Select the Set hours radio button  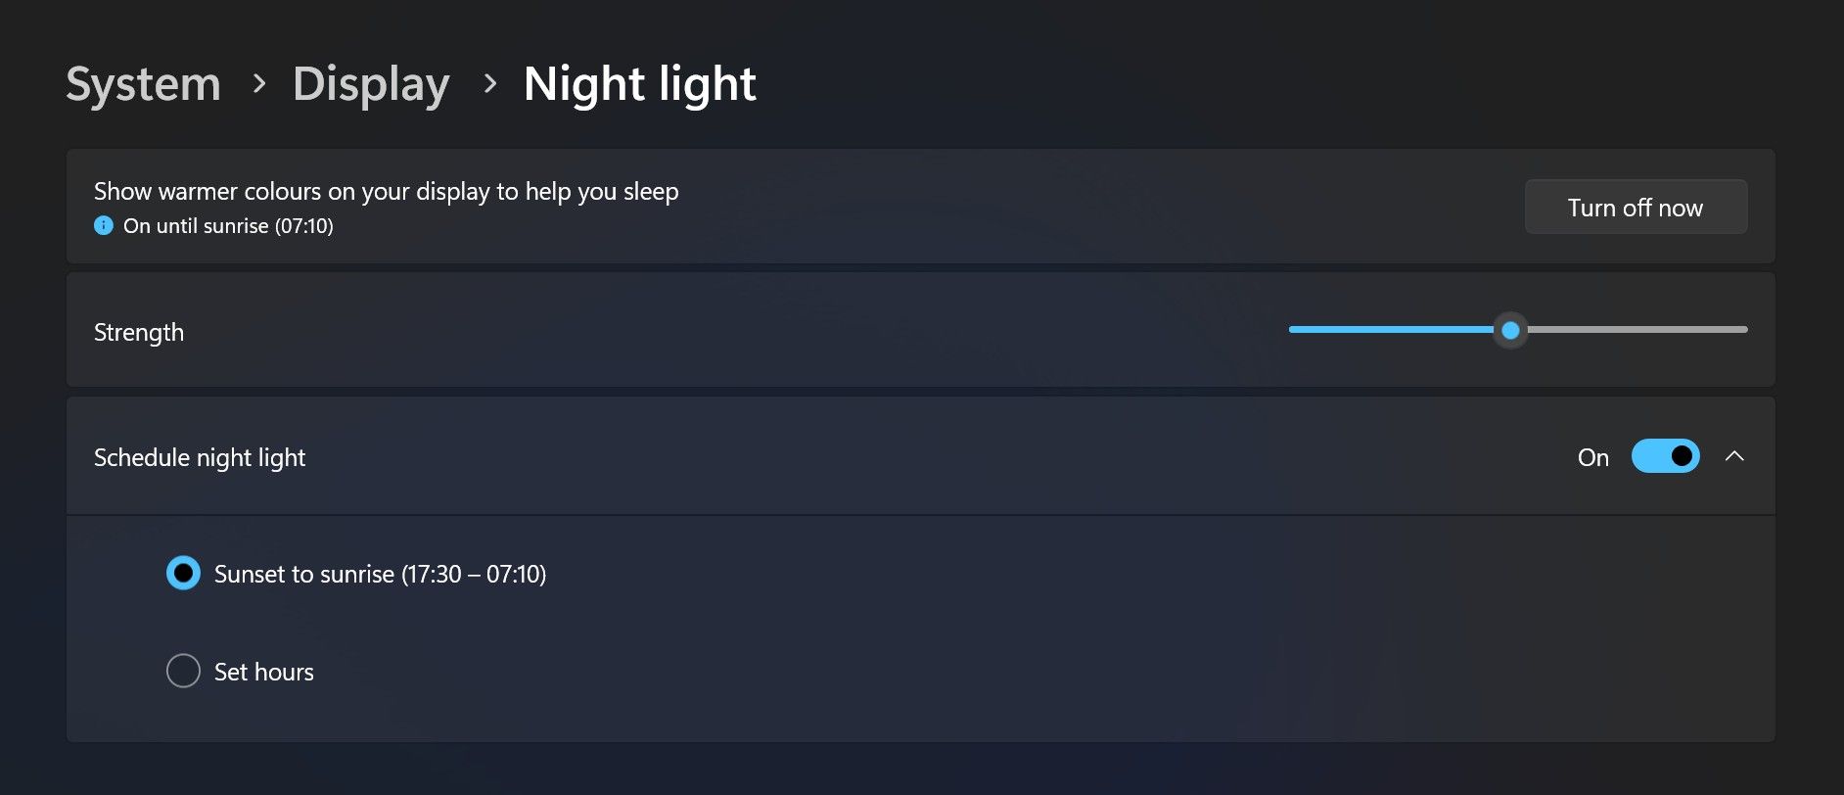183,671
